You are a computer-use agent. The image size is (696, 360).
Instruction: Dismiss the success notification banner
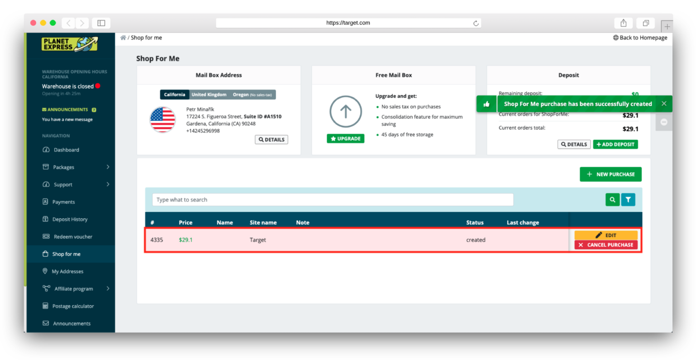point(664,104)
